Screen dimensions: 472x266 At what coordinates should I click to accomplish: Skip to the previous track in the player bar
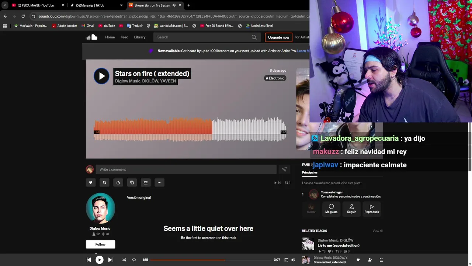pos(88,260)
